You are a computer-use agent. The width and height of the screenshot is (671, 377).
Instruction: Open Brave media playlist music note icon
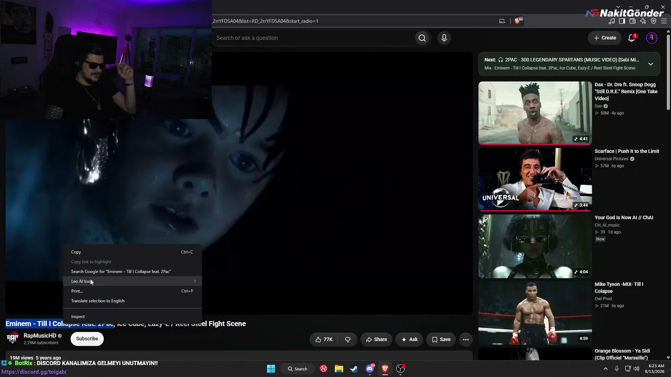(x=612, y=21)
